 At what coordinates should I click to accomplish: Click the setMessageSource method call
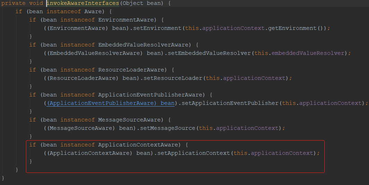(168, 128)
